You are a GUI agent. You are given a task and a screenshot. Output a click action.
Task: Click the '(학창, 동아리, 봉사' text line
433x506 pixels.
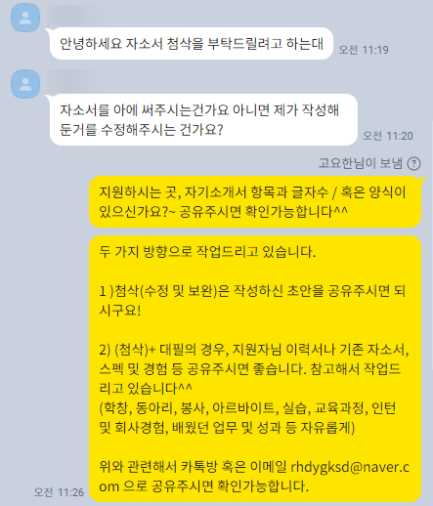[247, 408]
